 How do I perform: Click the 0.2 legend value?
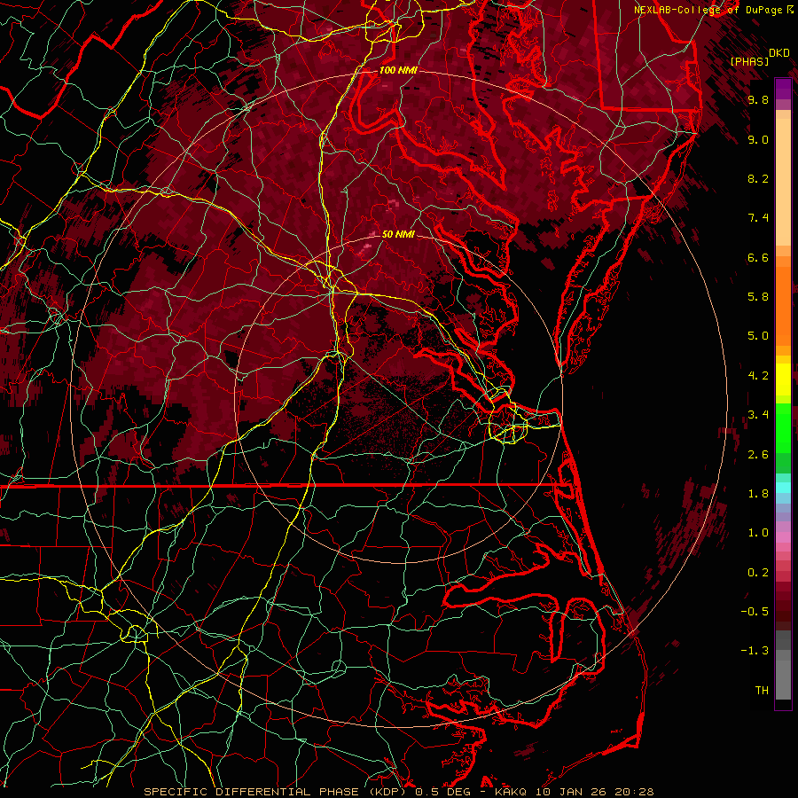(758, 573)
